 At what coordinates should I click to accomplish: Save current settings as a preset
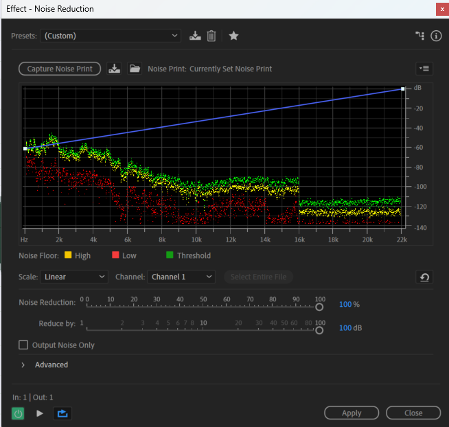click(195, 36)
